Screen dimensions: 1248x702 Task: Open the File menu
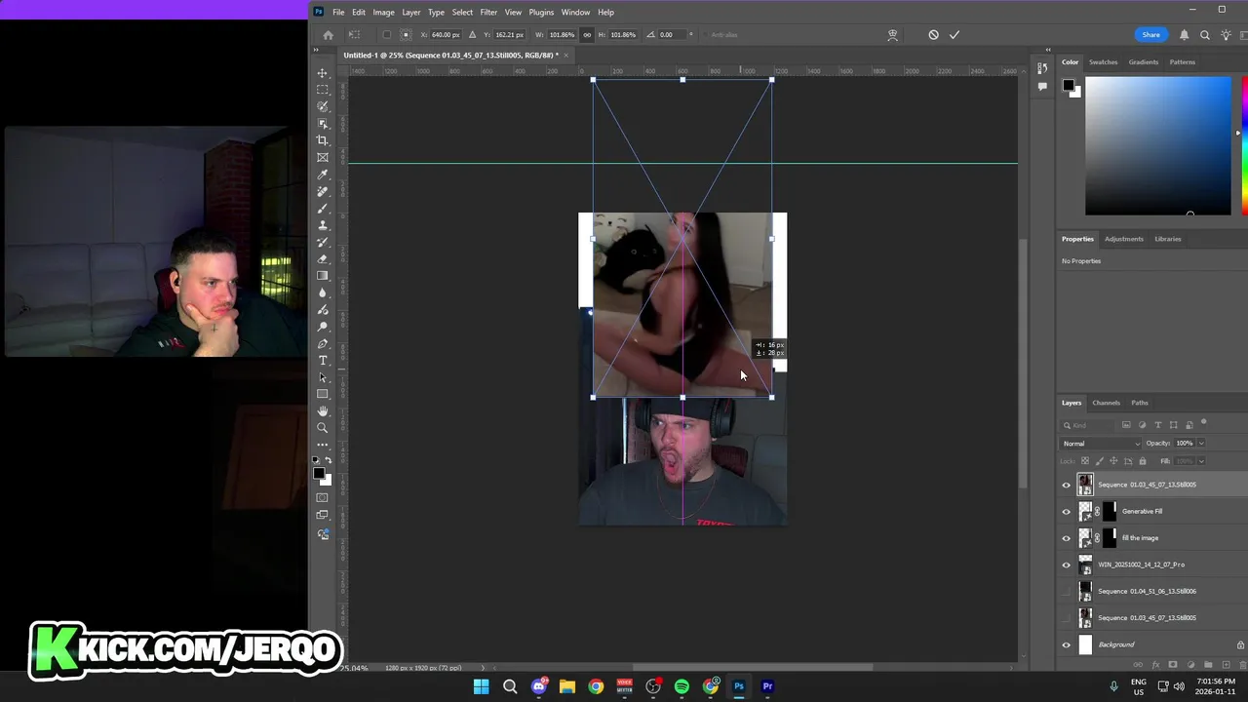click(x=338, y=13)
